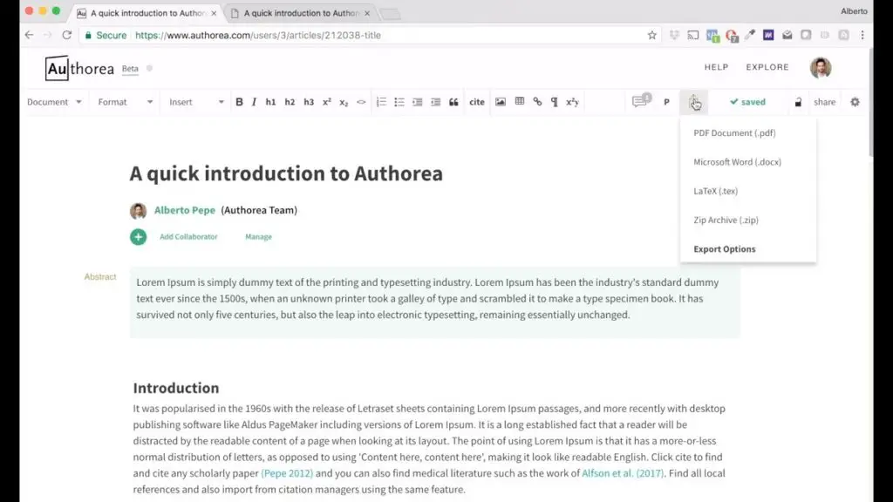Open the Alfson et al. (2017) citation

(623, 473)
